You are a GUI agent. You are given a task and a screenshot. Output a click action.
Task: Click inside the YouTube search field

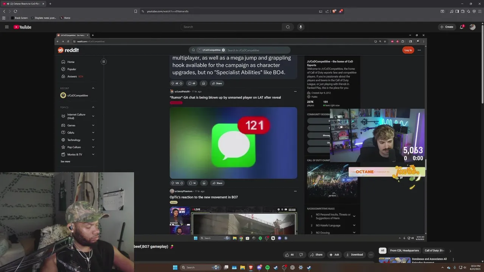coord(231,27)
